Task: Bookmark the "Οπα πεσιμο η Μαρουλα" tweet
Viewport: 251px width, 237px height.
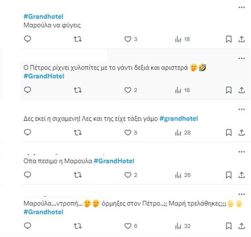Action: [229, 175]
